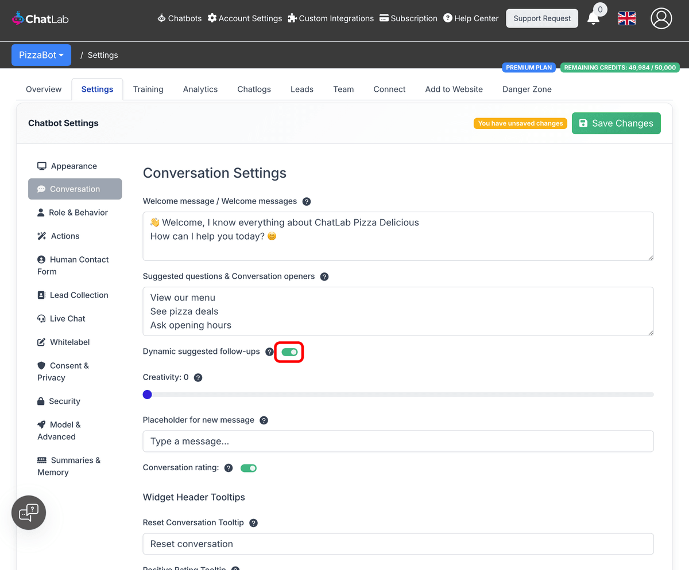Open the PizzaBot chatbot selector

[41, 54]
